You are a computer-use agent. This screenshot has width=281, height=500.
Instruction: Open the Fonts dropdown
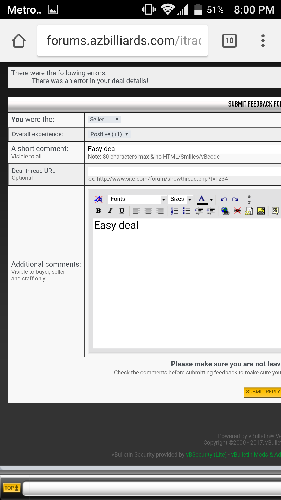click(x=137, y=199)
